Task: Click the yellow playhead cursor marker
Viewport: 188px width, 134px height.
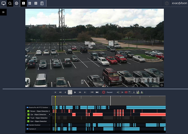Action: pos(55,97)
